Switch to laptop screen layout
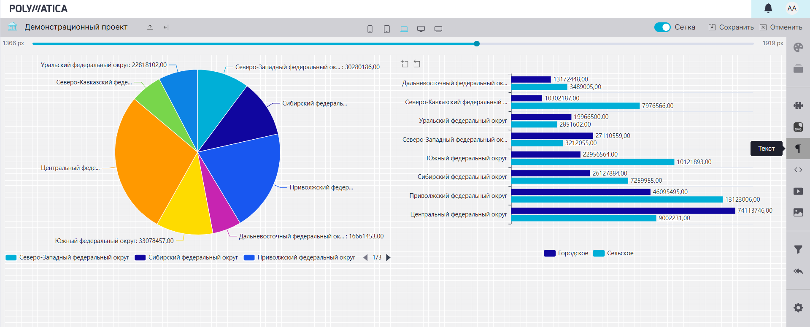 pos(404,29)
